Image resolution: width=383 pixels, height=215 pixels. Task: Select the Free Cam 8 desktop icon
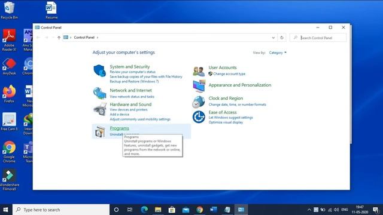10,122
